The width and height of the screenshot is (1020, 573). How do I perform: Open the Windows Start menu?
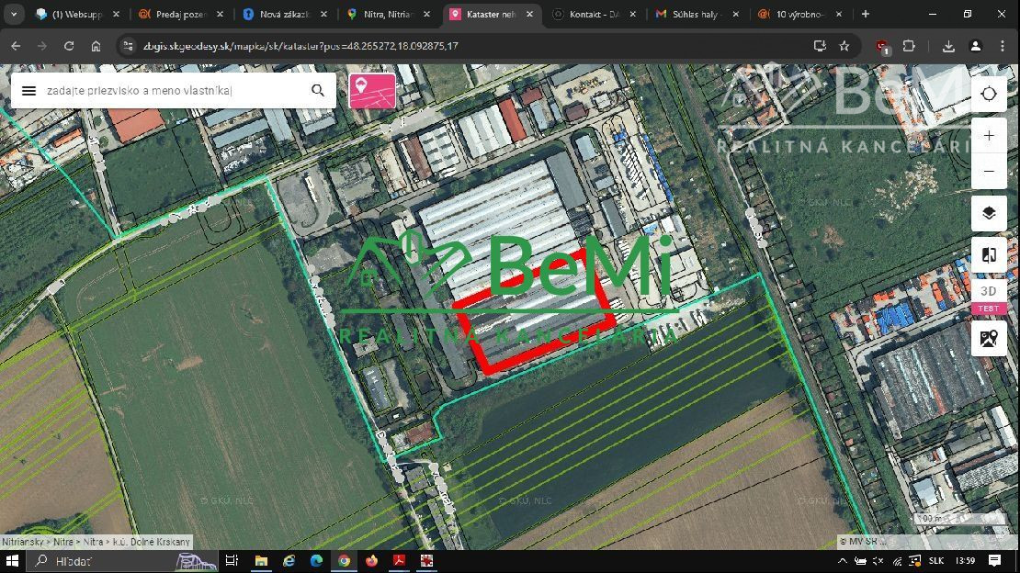click(12, 561)
